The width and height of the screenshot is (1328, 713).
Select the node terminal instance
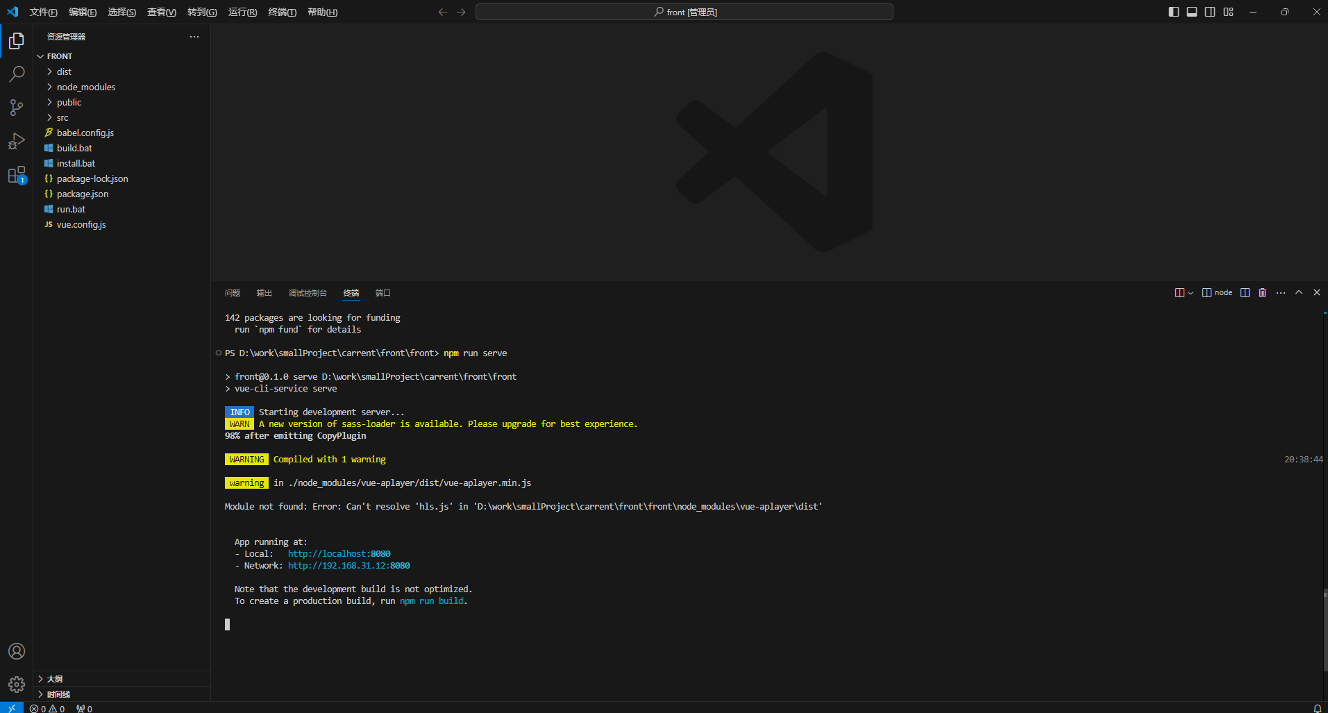click(x=1217, y=292)
